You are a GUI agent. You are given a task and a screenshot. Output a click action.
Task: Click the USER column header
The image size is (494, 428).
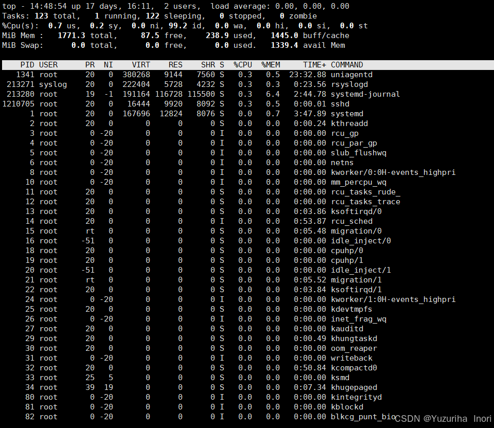48,65
